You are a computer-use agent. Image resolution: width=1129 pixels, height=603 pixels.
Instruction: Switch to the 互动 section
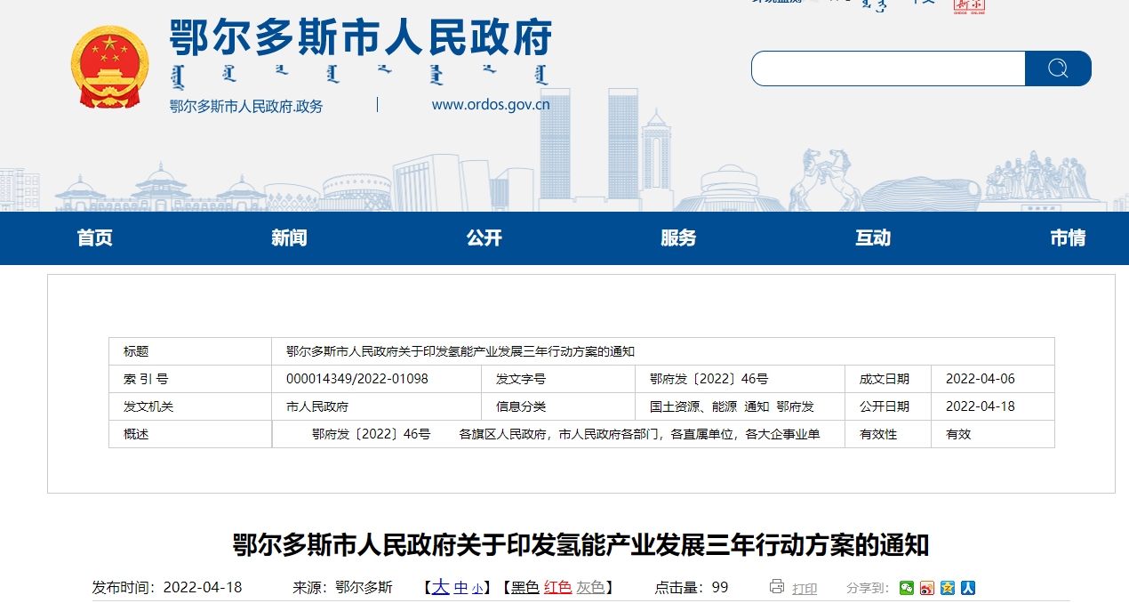pyautogui.click(x=872, y=238)
